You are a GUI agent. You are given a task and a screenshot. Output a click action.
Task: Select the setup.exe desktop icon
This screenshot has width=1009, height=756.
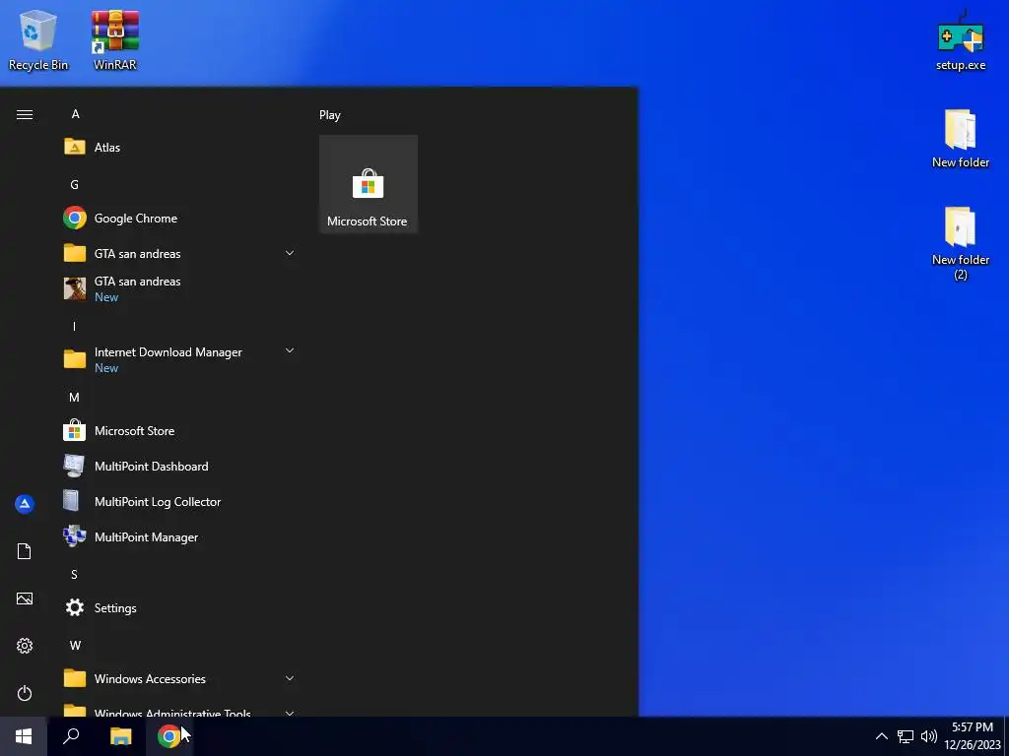pos(960,39)
